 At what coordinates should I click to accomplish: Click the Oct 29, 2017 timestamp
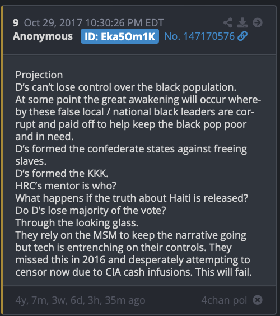click(x=94, y=23)
